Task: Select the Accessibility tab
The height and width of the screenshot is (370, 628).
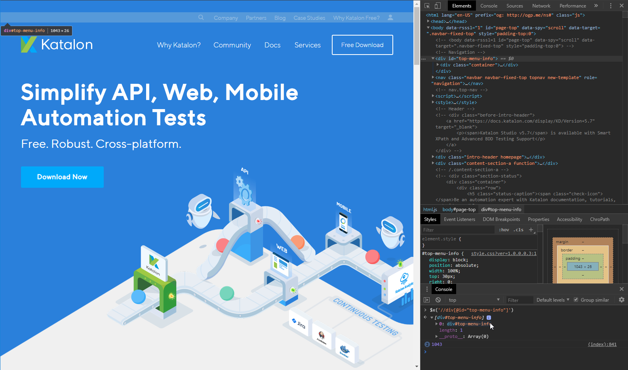Action: coord(569,219)
